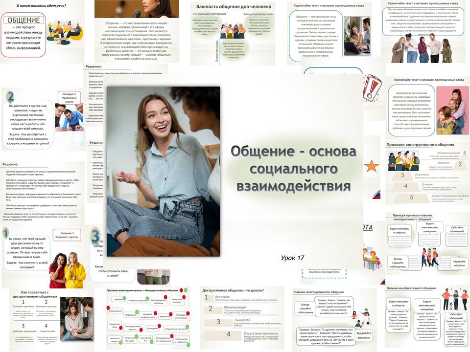Screen dimensions: 470x352
Task: Click the Всегда слушайте собеседника bubble
Action: pyautogui.click(x=305, y=308)
